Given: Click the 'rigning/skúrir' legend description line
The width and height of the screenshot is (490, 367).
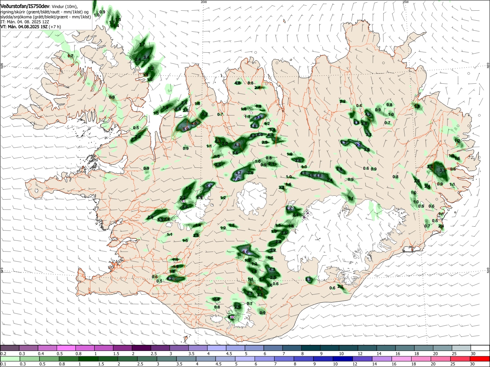Looking at the screenshot, I should (44, 11).
